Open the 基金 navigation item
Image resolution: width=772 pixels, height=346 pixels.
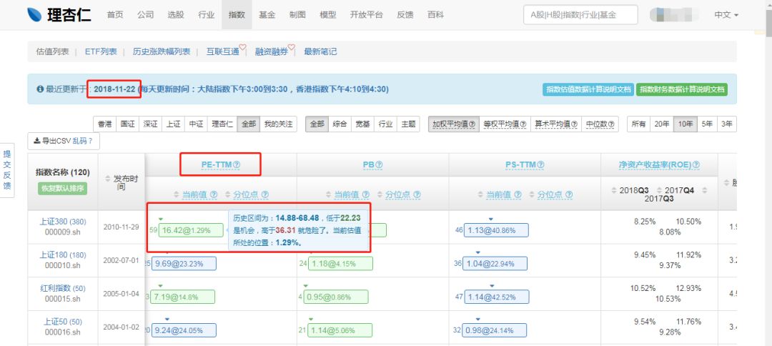pos(267,15)
